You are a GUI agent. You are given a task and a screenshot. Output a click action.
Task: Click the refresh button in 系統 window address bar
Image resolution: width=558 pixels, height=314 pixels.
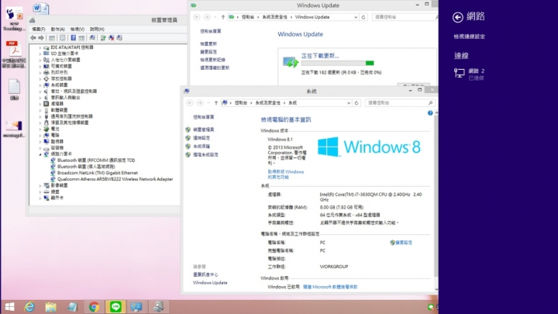point(356,103)
